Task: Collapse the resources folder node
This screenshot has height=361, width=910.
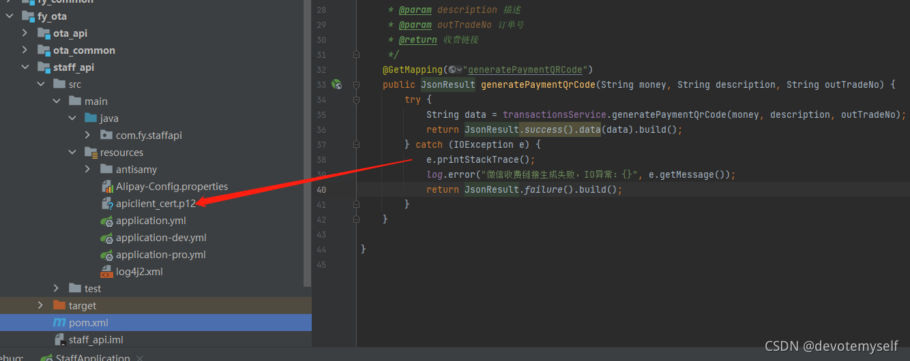Action: click(72, 153)
